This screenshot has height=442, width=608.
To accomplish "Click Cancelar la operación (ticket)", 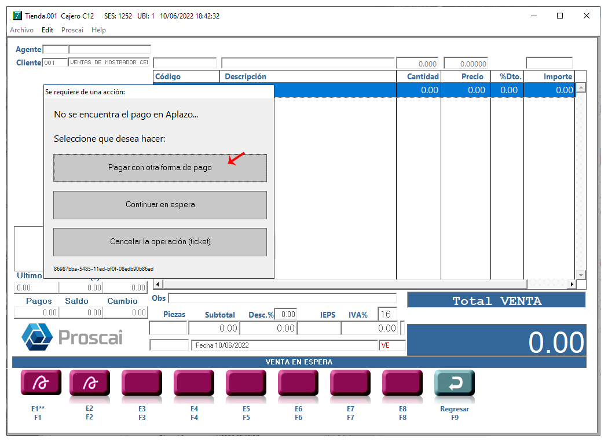I will (x=160, y=242).
